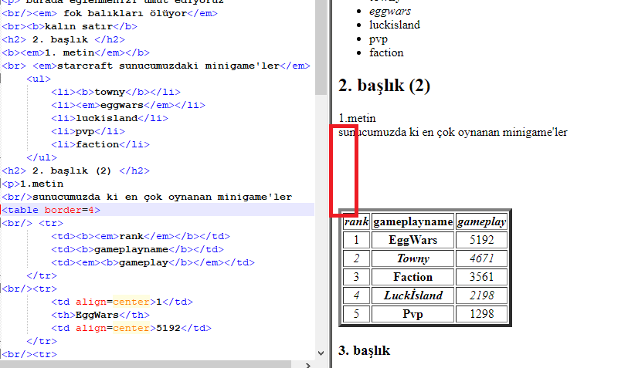Click the code line "<li>luckisland</li>"
Viewport: 628px width, 368px height.
click(x=110, y=118)
